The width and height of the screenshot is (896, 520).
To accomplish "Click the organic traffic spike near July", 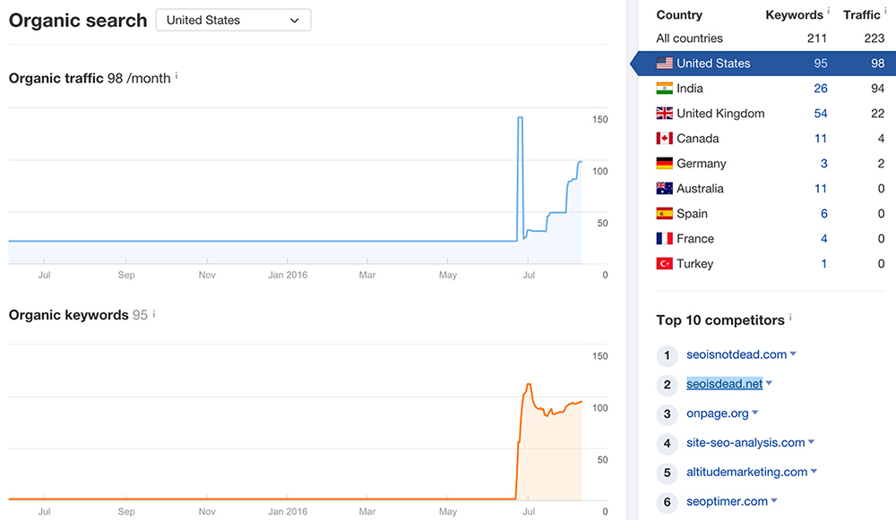I will point(520,117).
